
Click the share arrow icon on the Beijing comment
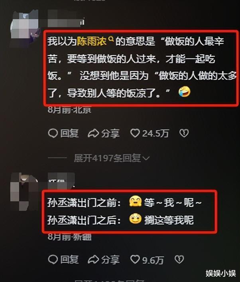(x=93, y=133)
